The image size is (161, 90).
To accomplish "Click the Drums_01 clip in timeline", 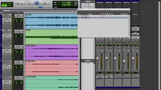I will coord(51,21).
